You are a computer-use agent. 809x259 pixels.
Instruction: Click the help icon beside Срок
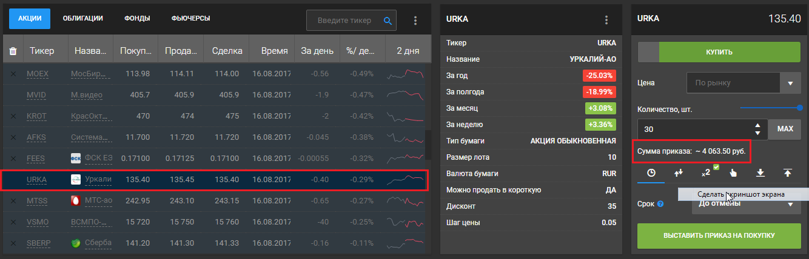660,204
